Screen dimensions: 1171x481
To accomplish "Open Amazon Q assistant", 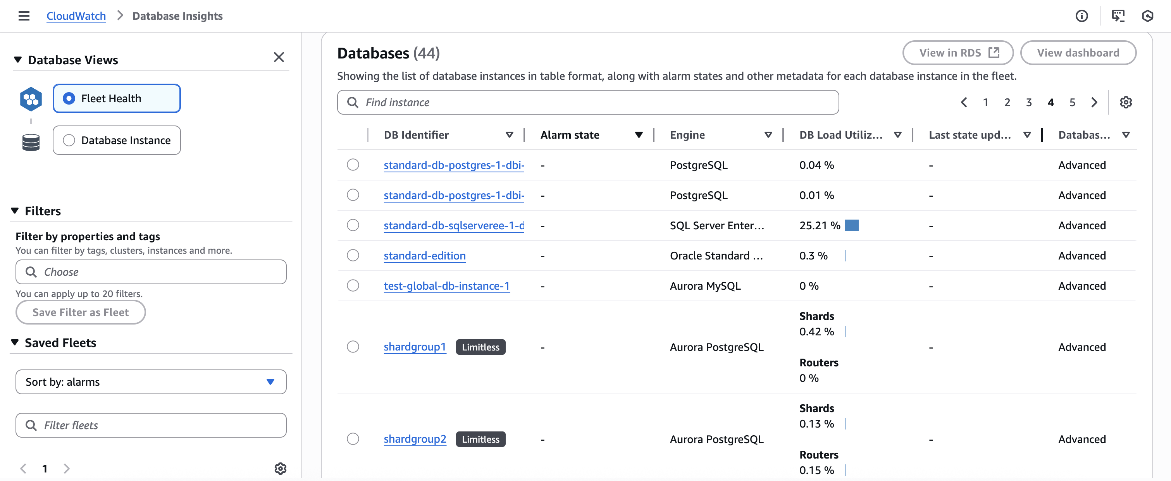I will [1147, 15].
